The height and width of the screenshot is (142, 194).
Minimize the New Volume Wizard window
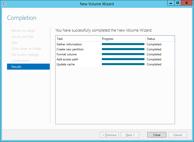click(171, 3)
